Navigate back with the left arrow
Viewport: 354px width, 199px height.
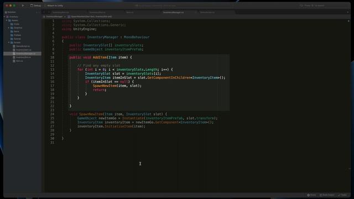coord(45,12)
